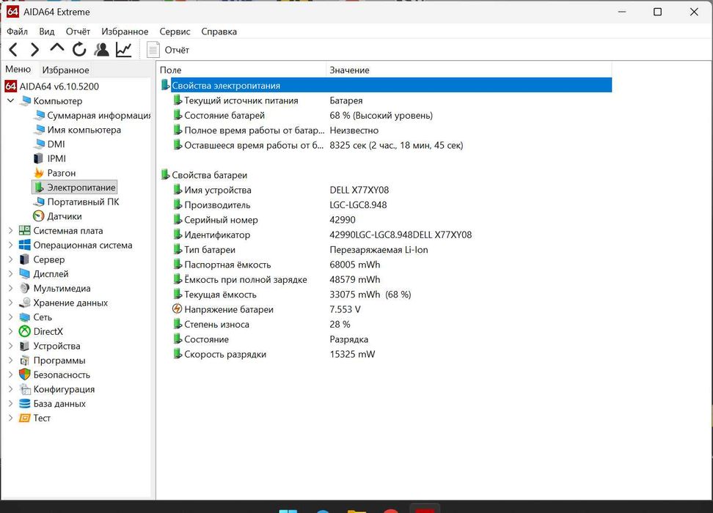
Task: Click the Сервер tower icon
Action: coord(24,259)
